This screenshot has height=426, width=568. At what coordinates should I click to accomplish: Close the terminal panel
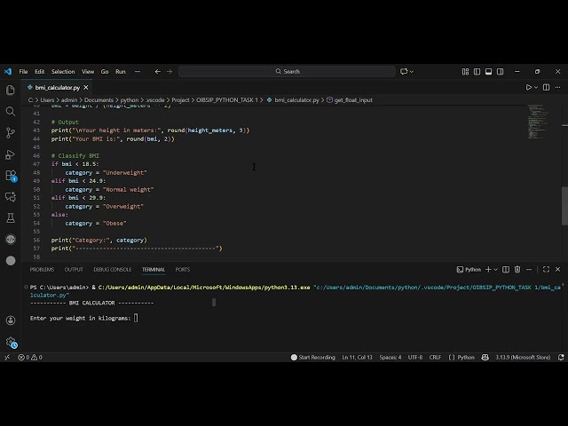(x=557, y=269)
